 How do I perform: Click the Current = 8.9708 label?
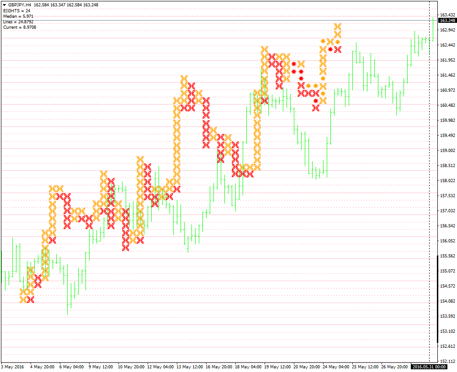click(x=20, y=27)
